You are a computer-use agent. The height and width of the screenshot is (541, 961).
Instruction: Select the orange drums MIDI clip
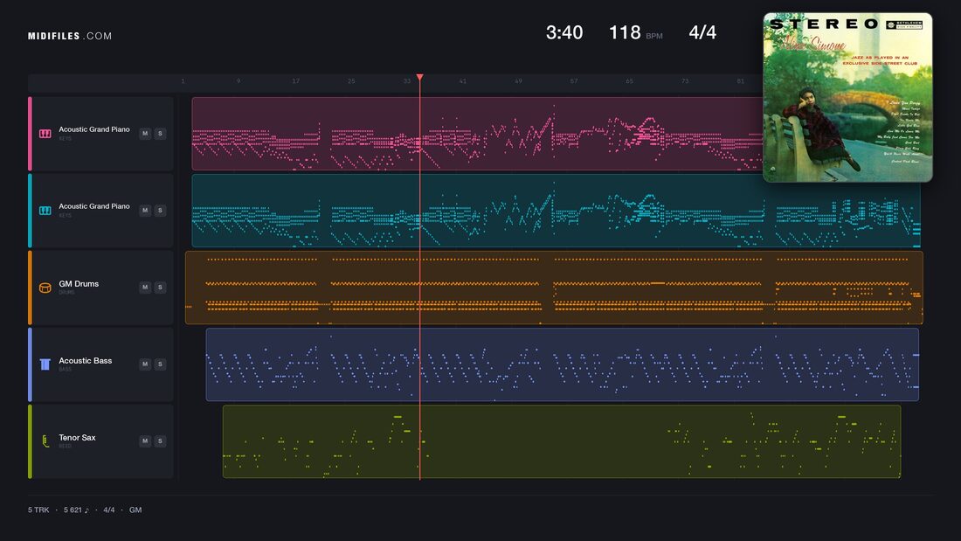554,287
